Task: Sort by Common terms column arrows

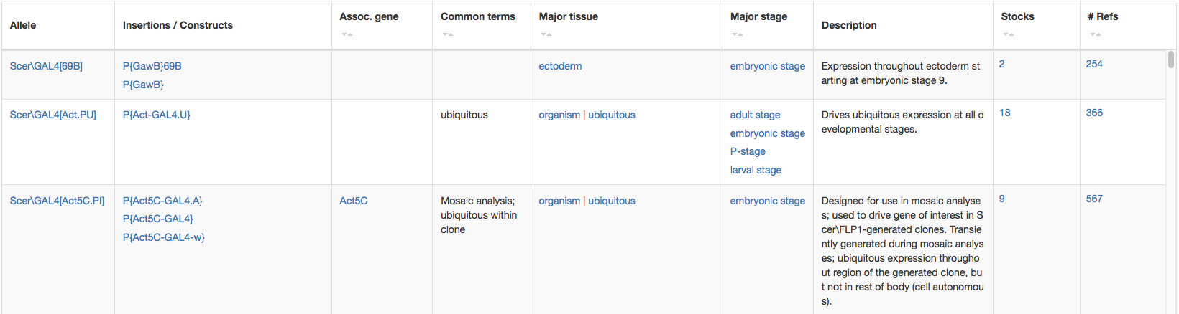Action: click(448, 34)
